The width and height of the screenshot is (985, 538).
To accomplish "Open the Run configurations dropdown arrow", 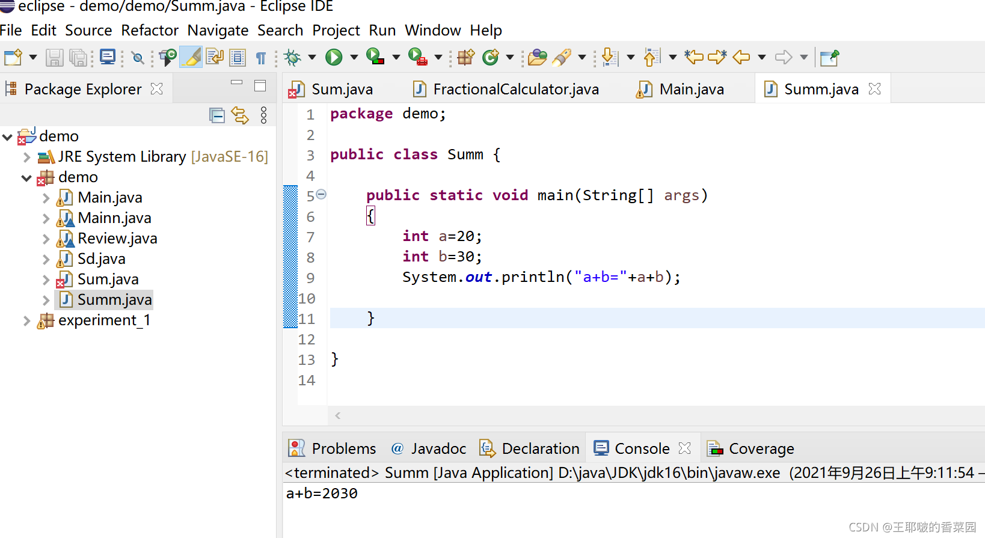I will coord(354,58).
